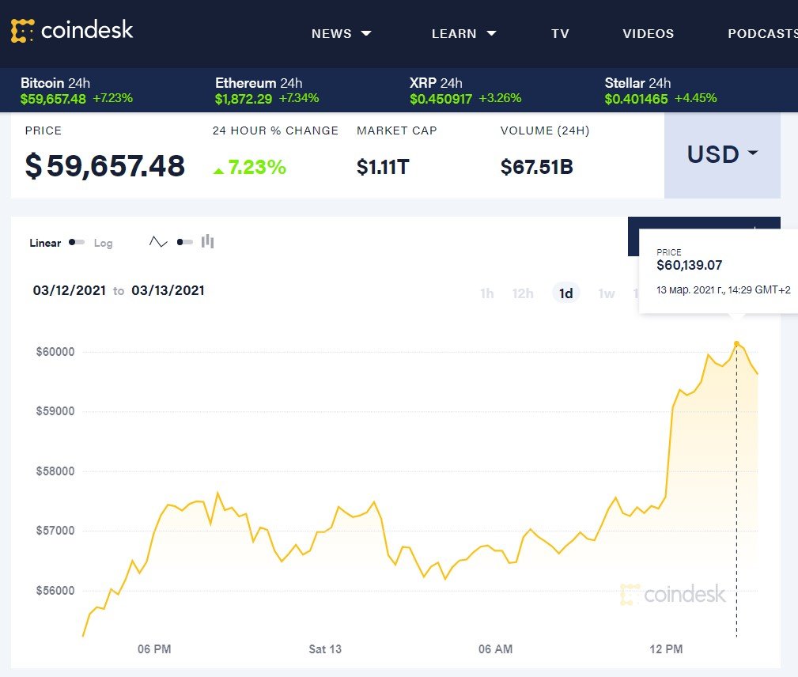Open the TV menu item
798x677 pixels.
pyautogui.click(x=560, y=33)
